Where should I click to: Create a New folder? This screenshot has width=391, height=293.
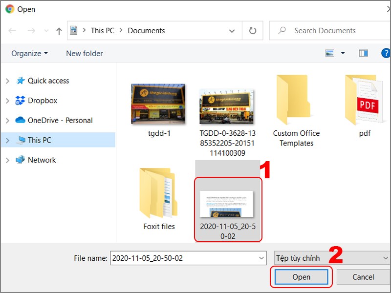coord(85,53)
